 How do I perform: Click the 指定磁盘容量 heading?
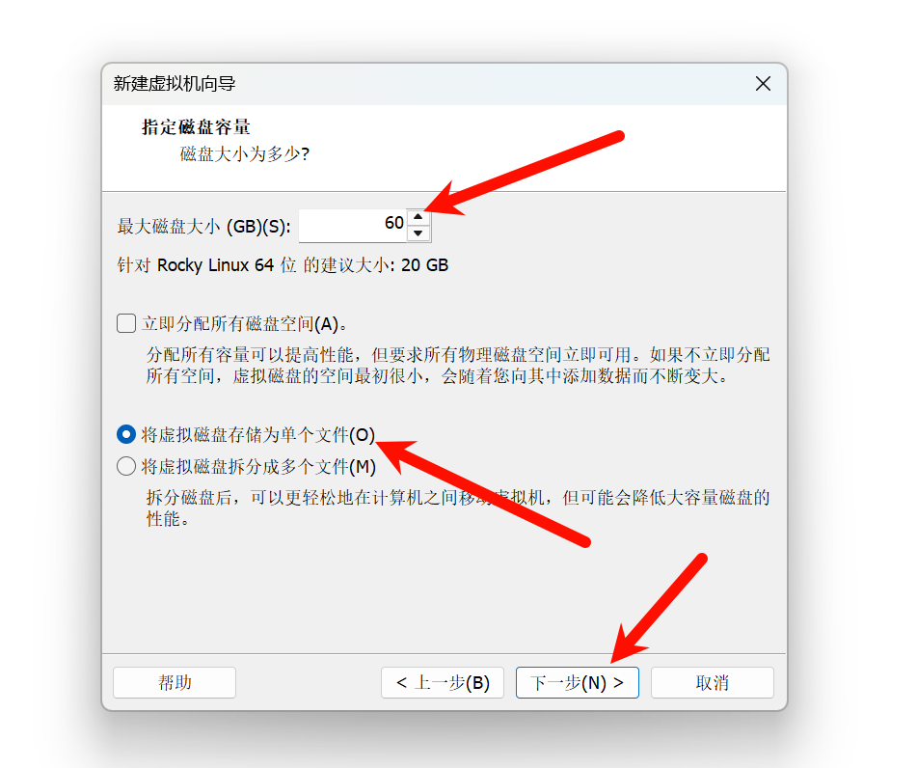[x=196, y=127]
